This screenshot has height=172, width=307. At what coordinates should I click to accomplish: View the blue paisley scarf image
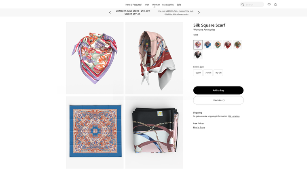95,132
